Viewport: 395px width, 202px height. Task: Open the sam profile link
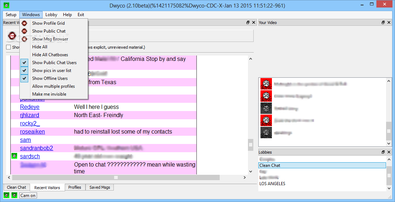pos(25,140)
